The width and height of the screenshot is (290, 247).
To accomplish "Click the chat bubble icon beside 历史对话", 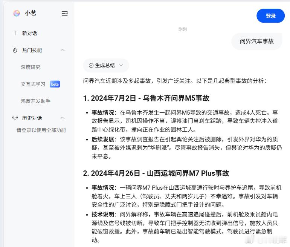I will [15, 118].
